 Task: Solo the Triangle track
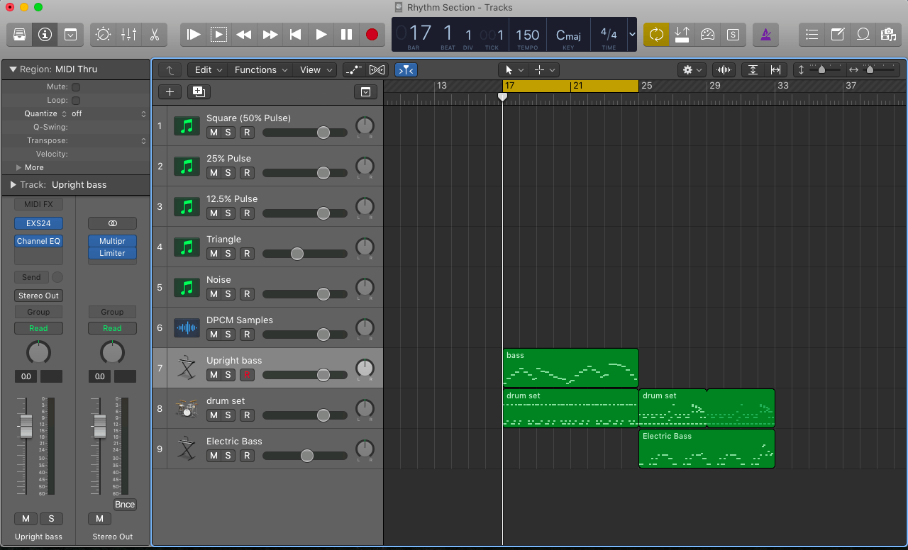[x=228, y=254]
